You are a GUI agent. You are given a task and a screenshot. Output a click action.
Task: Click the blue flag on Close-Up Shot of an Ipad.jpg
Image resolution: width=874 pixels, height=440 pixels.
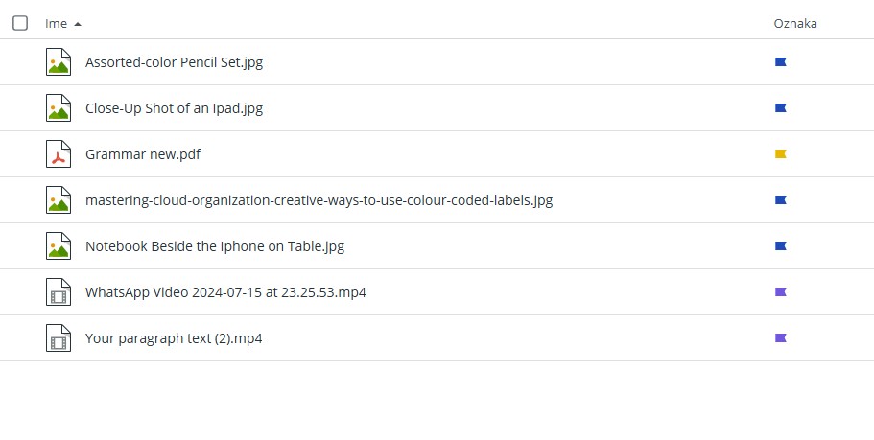tap(780, 108)
